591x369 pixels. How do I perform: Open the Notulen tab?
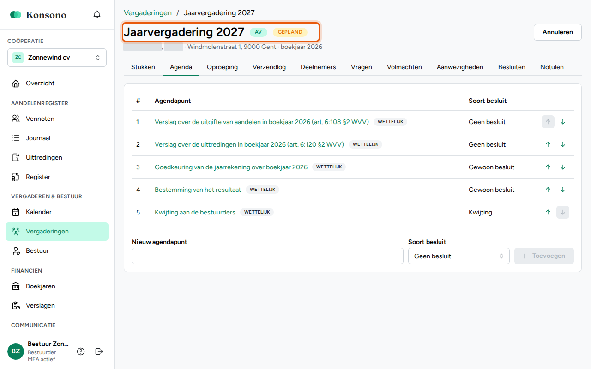point(552,67)
